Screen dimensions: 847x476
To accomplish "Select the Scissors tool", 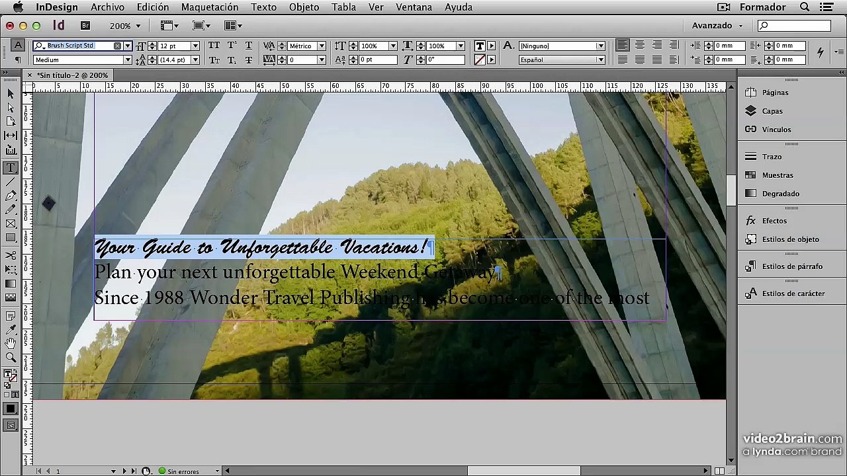I will point(11,255).
